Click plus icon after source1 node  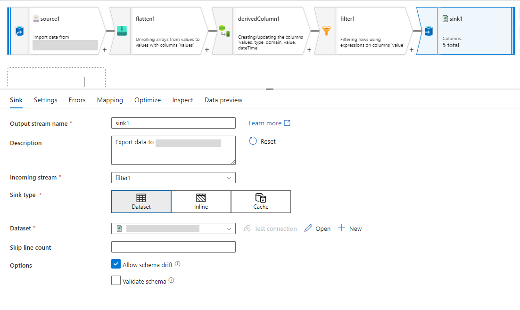(x=104, y=49)
